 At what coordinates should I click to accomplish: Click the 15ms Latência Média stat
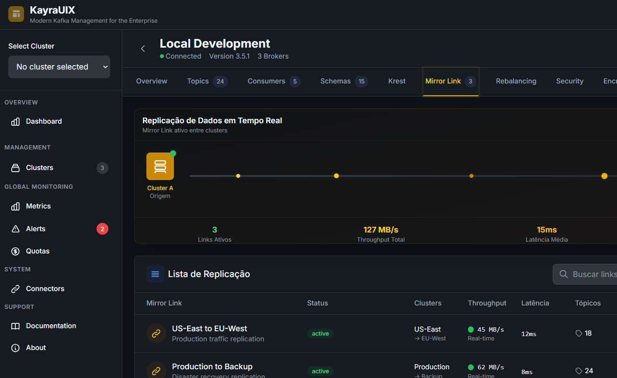coord(547,234)
